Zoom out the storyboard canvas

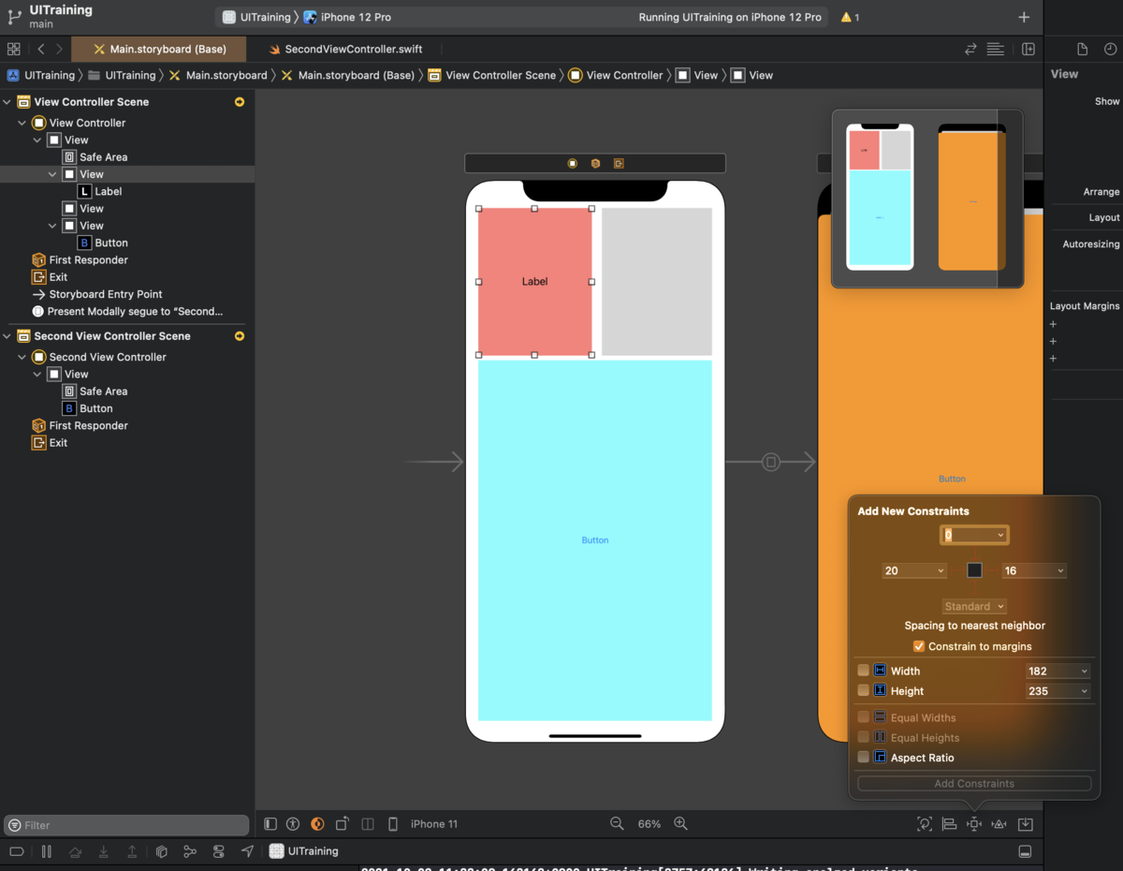tap(617, 824)
